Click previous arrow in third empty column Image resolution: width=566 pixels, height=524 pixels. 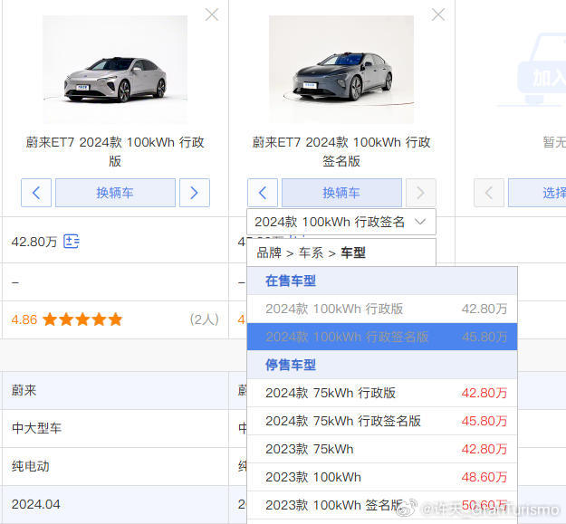click(489, 193)
